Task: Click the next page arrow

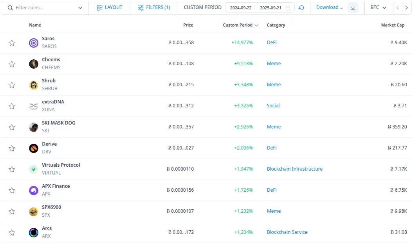Action: pyautogui.click(x=407, y=7)
